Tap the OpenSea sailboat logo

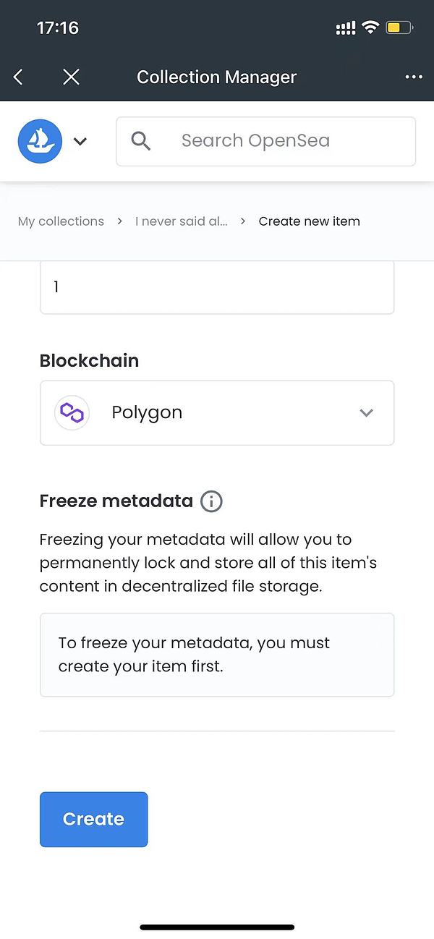click(40, 141)
